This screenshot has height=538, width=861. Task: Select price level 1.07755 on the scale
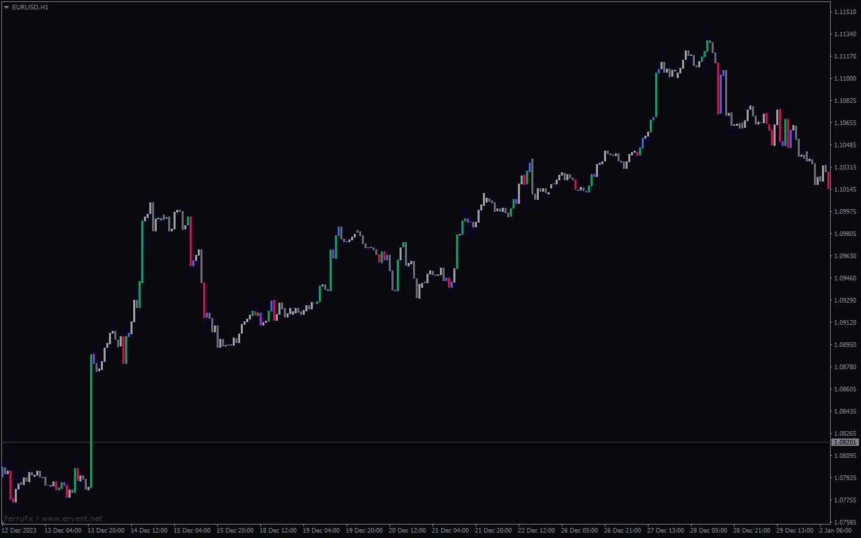[x=845, y=500]
